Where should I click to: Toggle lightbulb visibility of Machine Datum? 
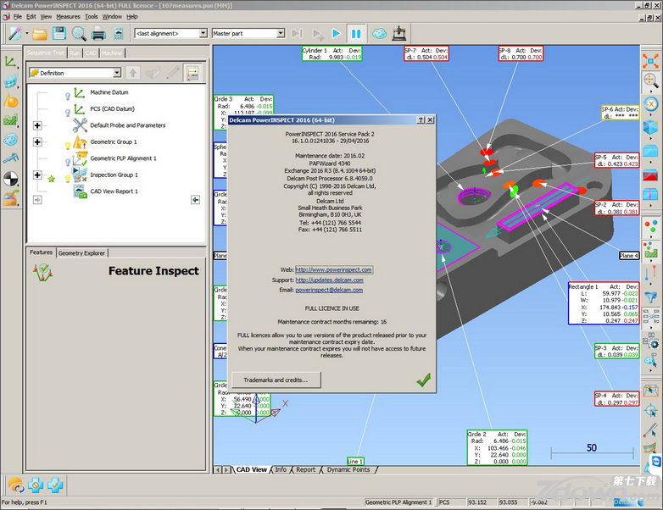tap(67, 96)
